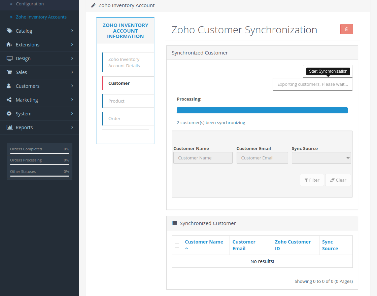Click the pencil icon beside Zoho Inventory Account
This screenshot has height=296, width=377.
93,5
